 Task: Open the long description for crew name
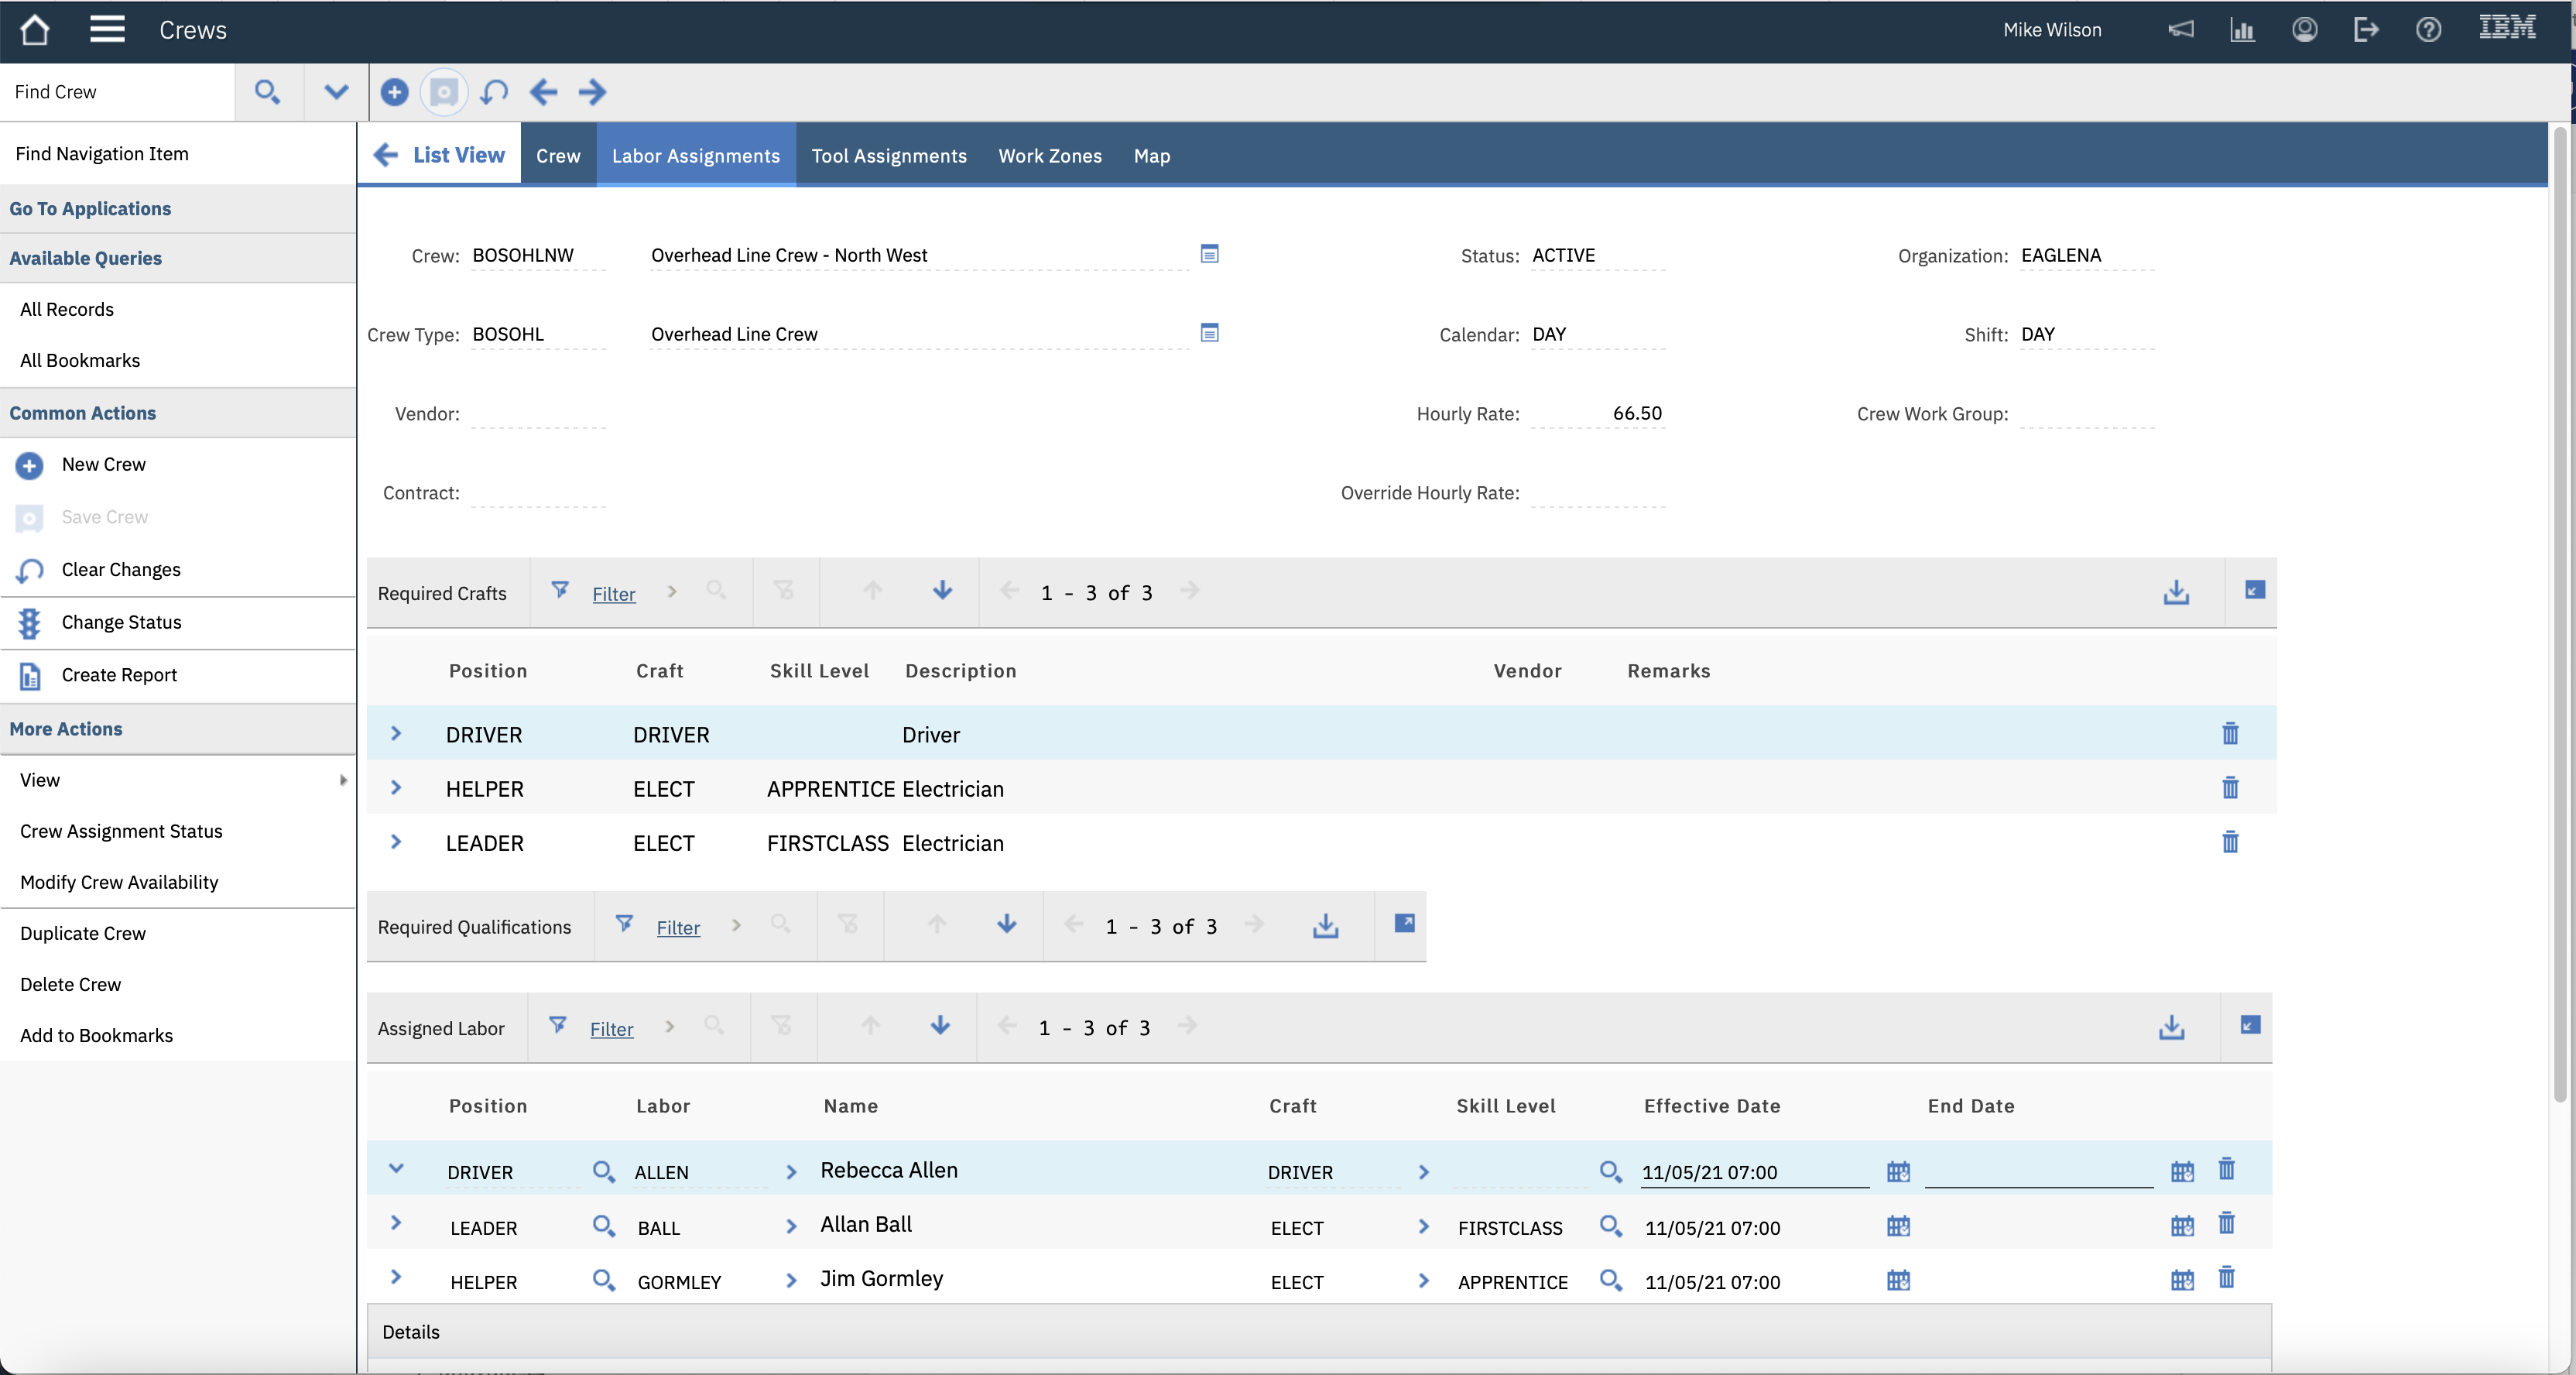(1209, 254)
